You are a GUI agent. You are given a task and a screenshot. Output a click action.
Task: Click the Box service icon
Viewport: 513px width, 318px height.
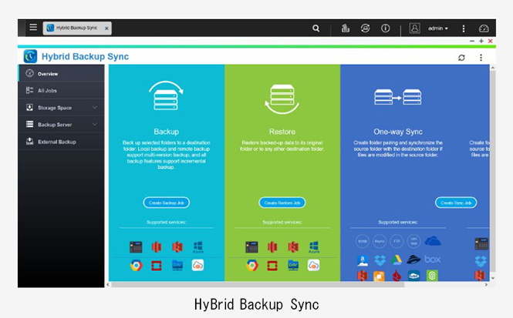pos(433,259)
